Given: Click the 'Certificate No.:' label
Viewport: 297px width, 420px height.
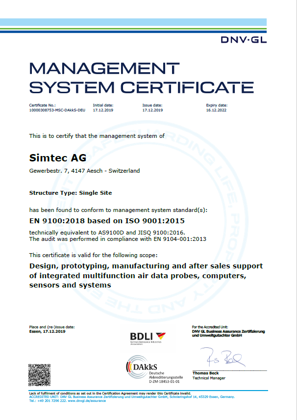Looking at the screenshot, I should click(x=42, y=105).
